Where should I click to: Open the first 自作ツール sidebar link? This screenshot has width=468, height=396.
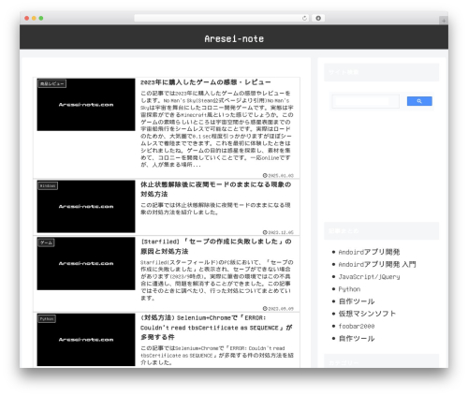click(357, 301)
